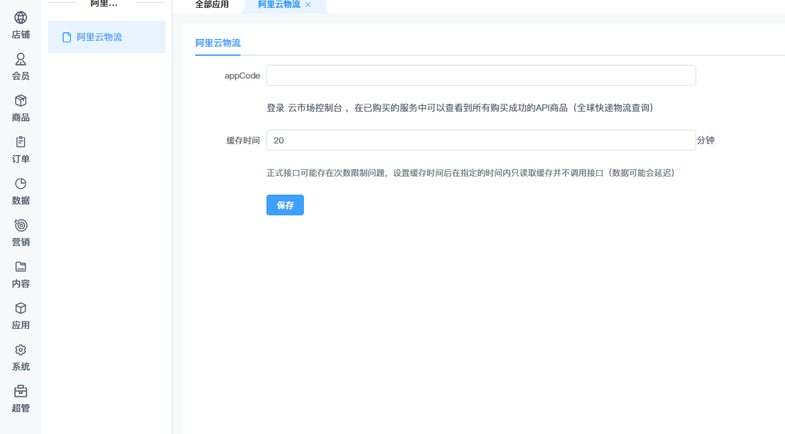
Task: Click the document icon beside 阿里云物流
Action: [66, 38]
